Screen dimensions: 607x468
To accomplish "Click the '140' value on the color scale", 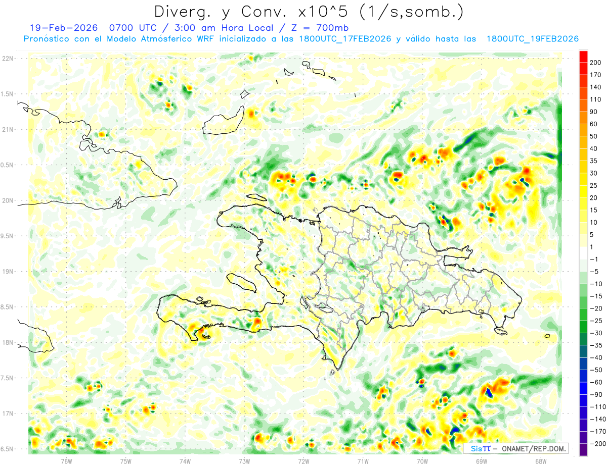I will [x=596, y=87].
